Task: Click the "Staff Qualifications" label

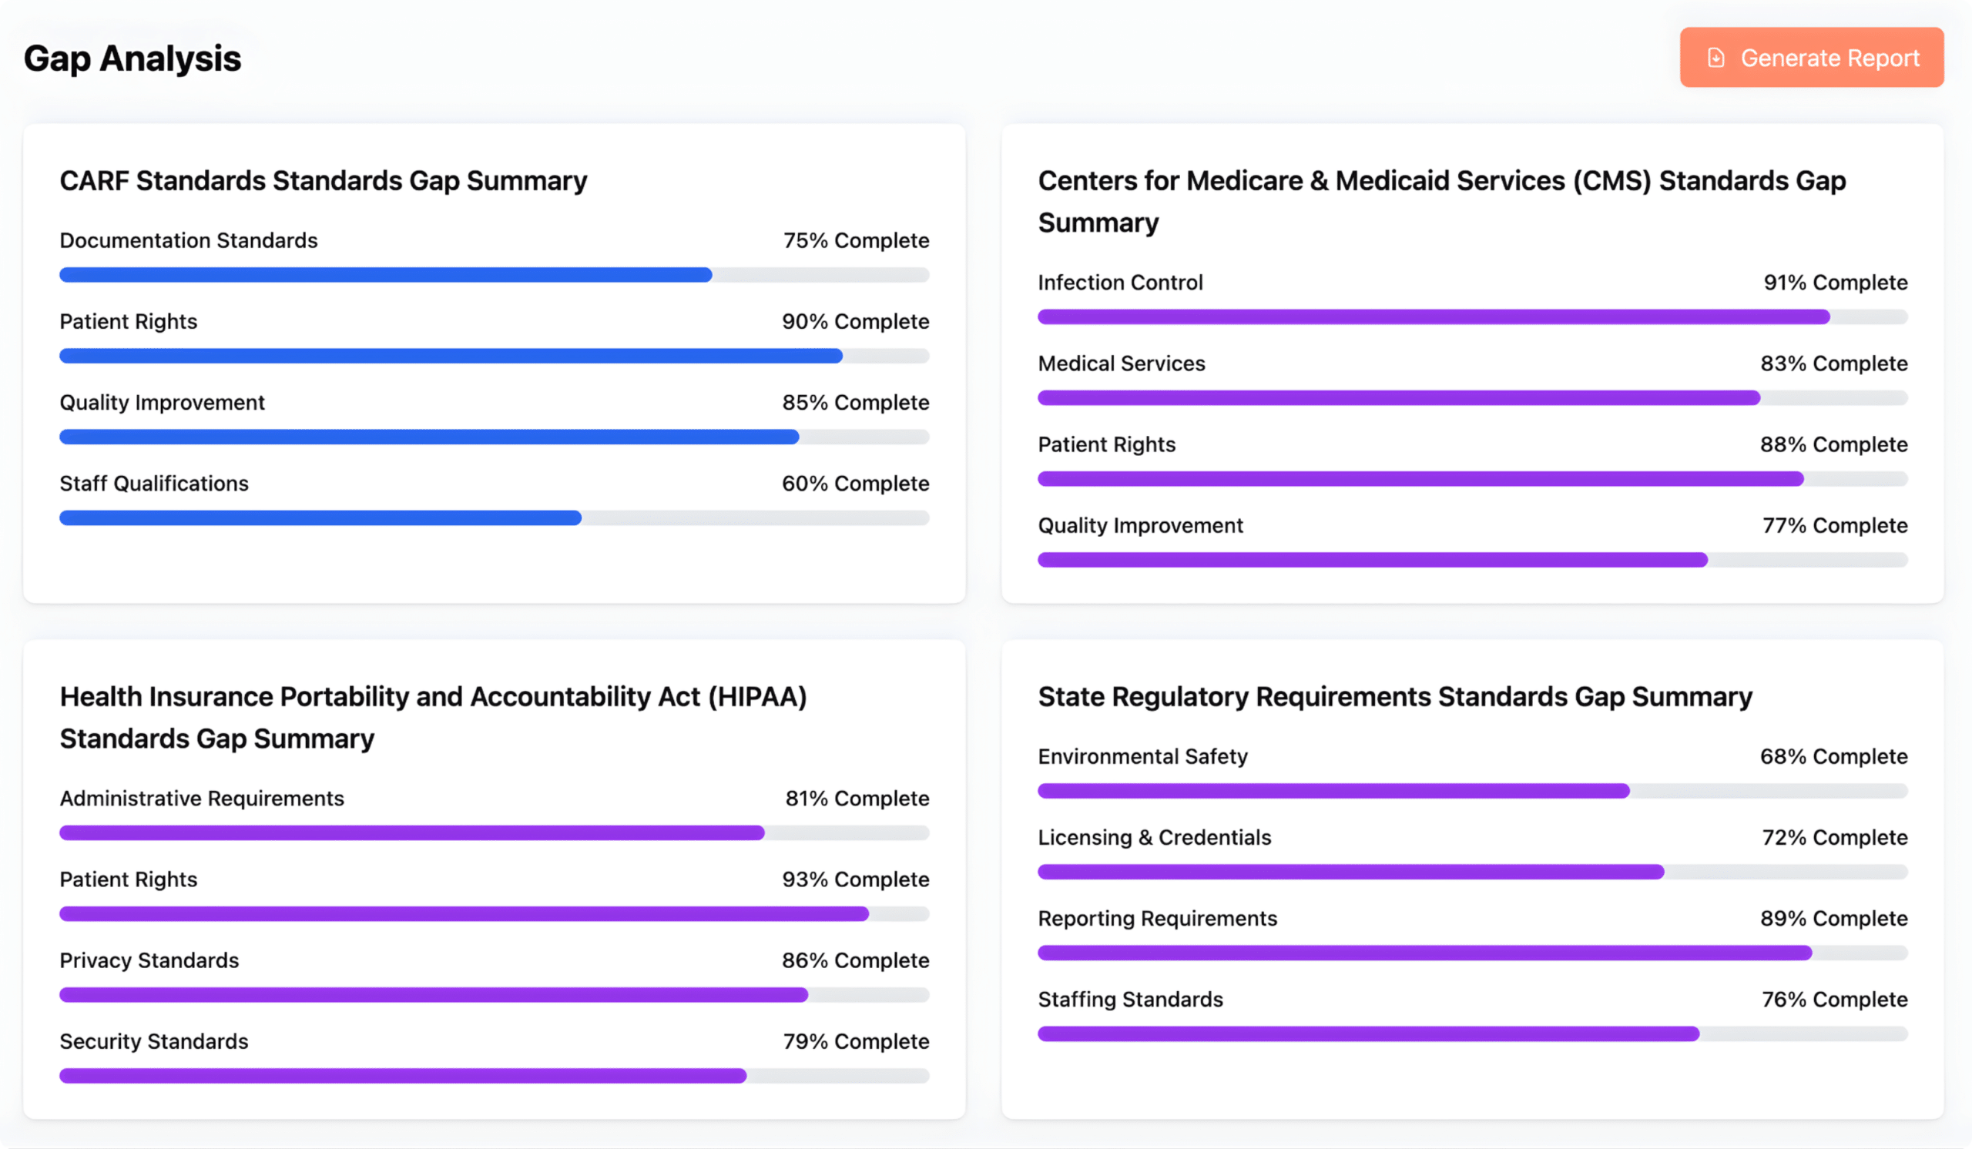Action: pos(154,484)
